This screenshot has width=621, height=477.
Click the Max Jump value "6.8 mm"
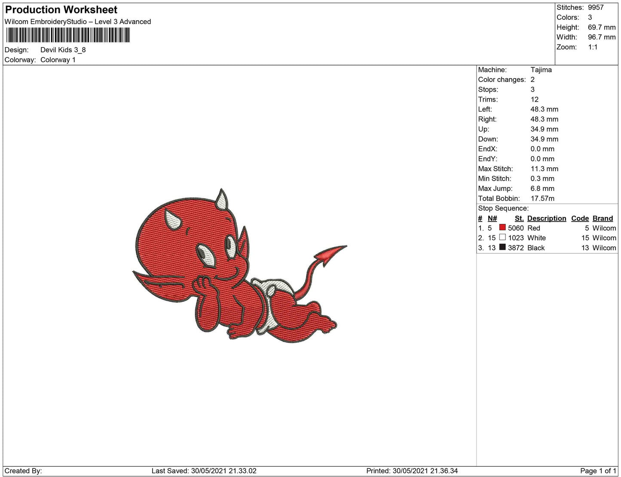[x=542, y=188]
